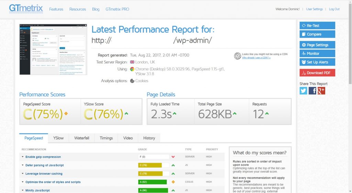Click Total Page Size trend arrow
The height and width of the screenshot is (193, 352).
click(234, 114)
